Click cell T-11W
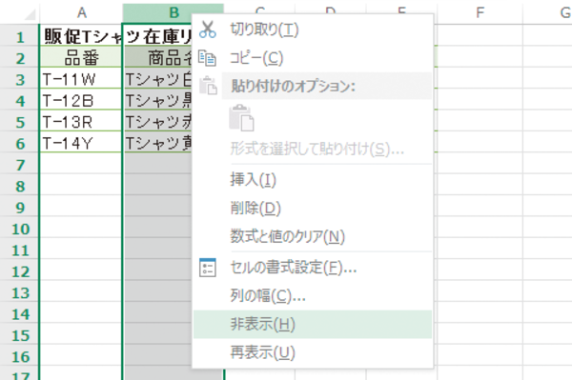 [81, 79]
